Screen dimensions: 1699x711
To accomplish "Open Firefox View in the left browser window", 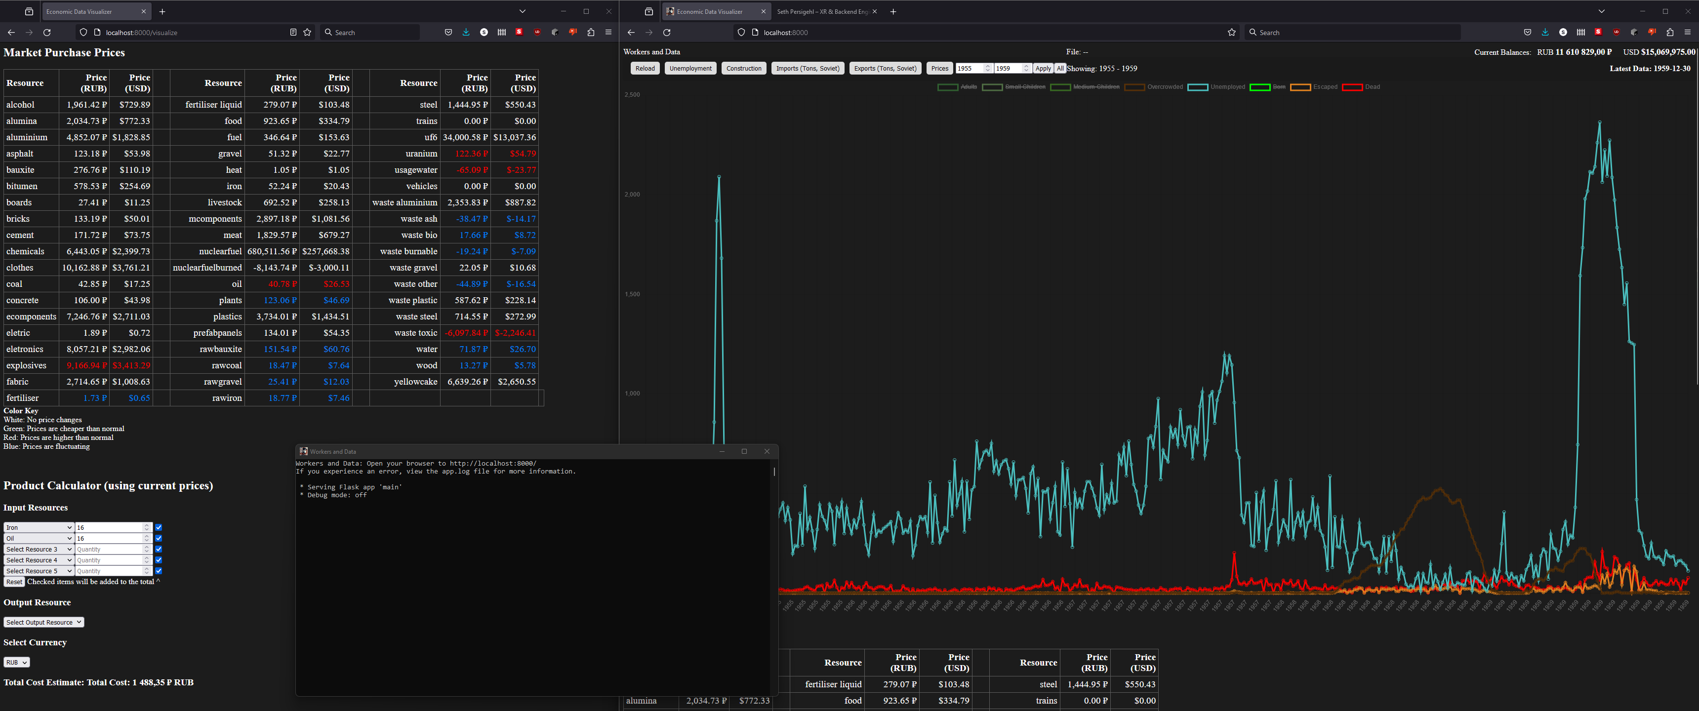I will tap(28, 11).
